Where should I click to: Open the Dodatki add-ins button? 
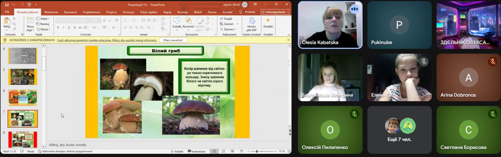pyautogui.click(x=268, y=22)
